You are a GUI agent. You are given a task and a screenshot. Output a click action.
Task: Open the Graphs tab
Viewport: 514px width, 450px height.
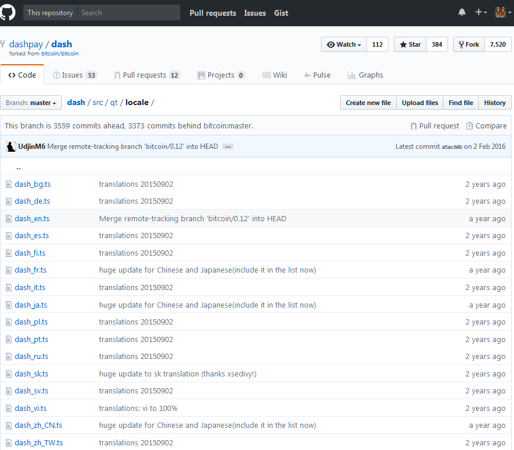point(365,75)
